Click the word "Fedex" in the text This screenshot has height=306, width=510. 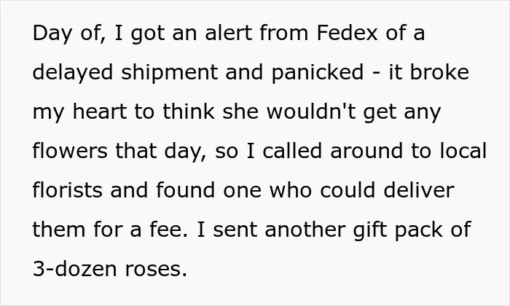(x=347, y=33)
